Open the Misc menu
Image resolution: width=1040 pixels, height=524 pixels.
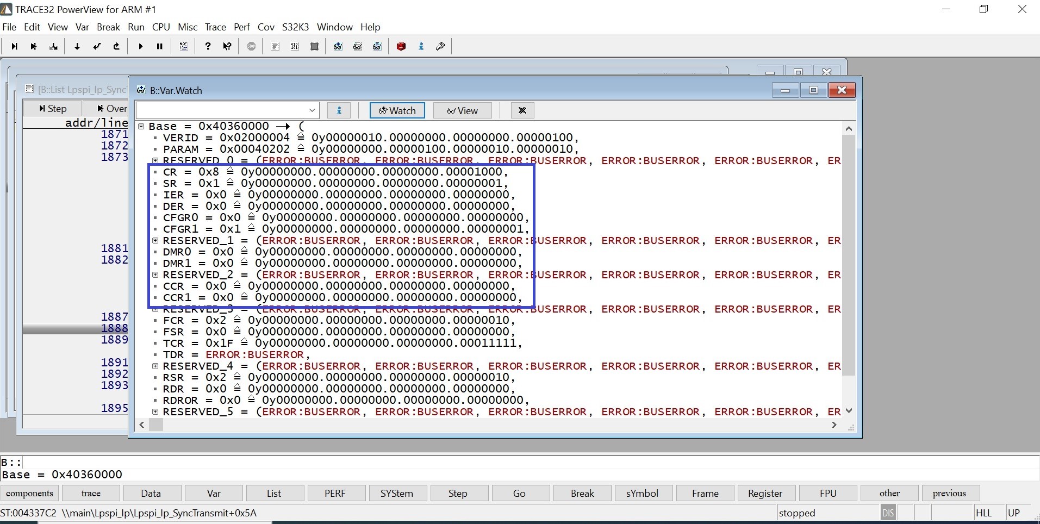coord(188,27)
